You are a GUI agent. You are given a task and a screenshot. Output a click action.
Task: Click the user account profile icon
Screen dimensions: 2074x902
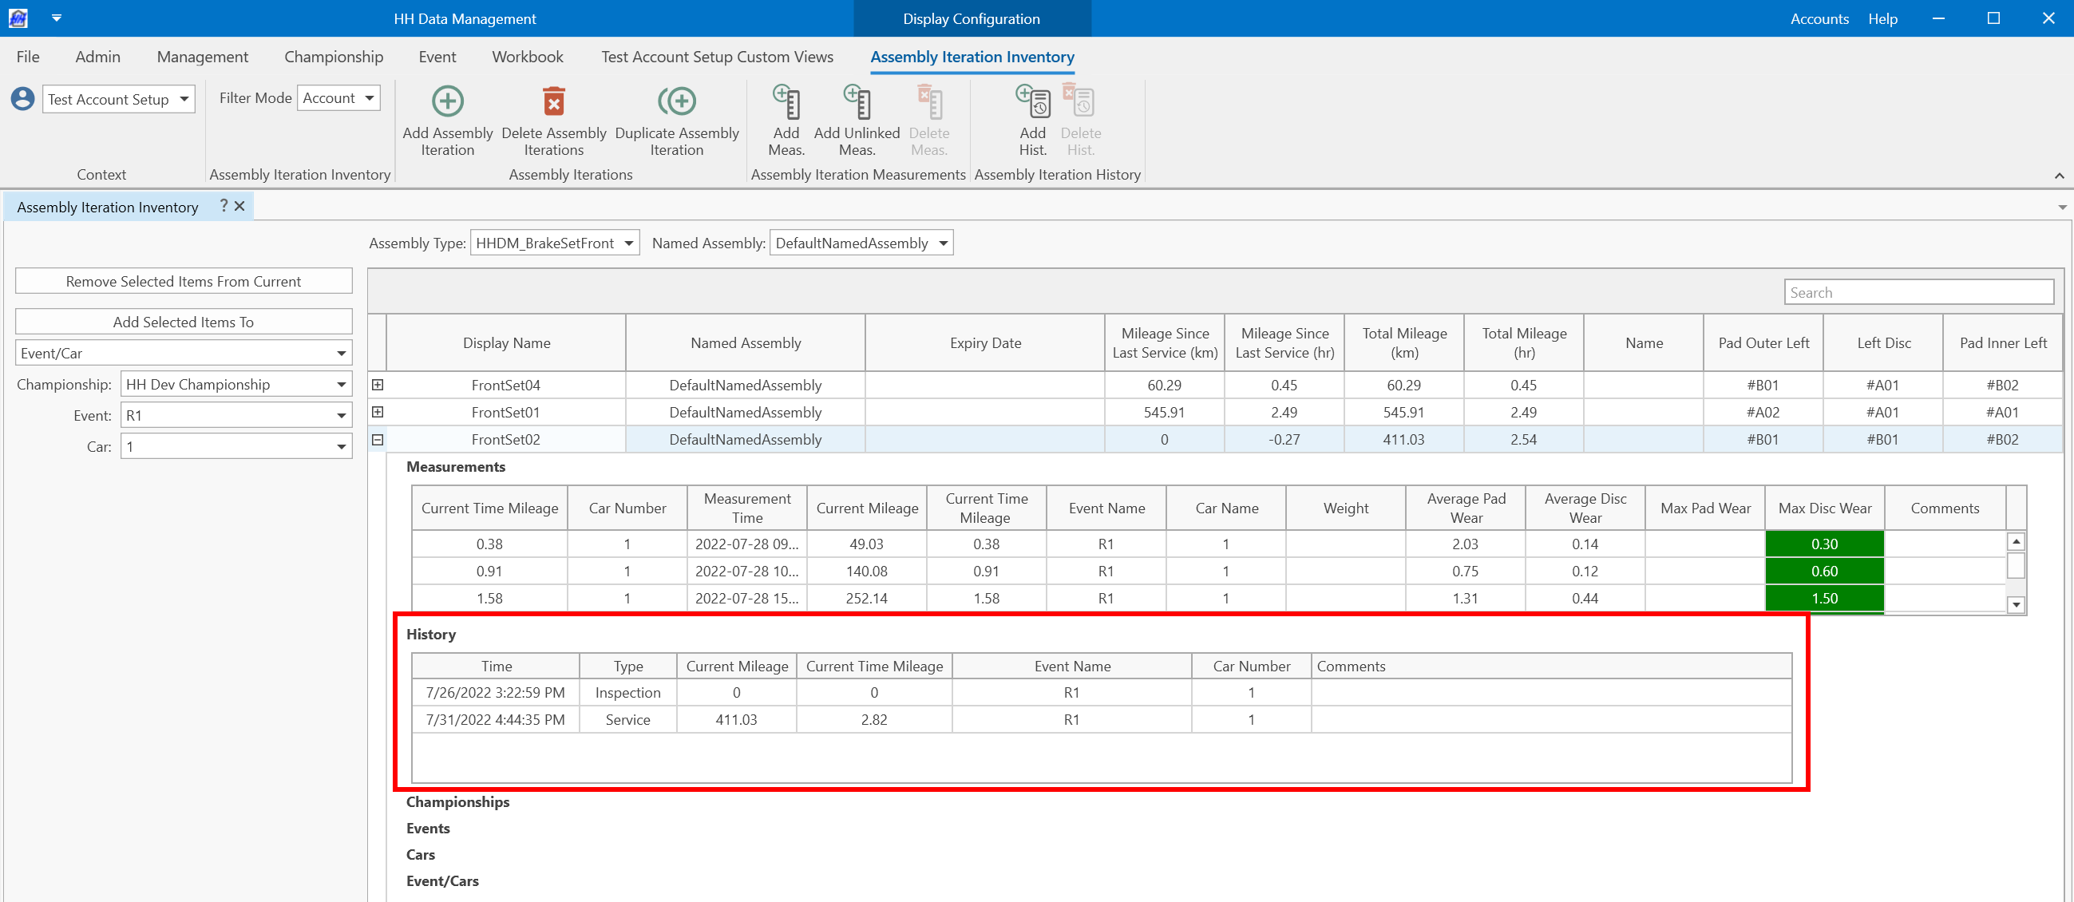tap(22, 99)
